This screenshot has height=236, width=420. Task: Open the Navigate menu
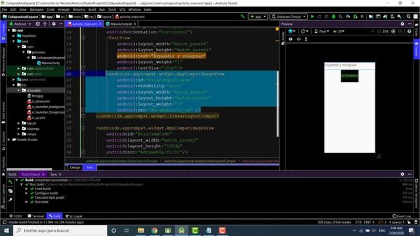click(x=37, y=10)
